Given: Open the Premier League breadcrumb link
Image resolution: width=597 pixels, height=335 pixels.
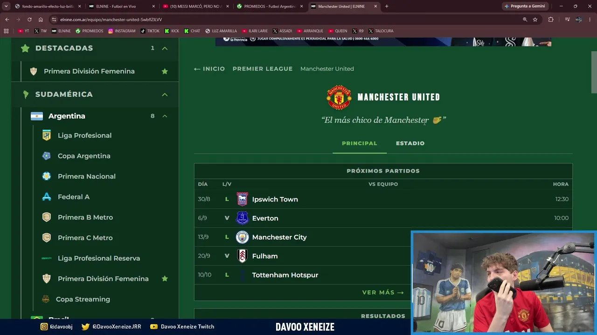Looking at the screenshot, I should tap(263, 69).
